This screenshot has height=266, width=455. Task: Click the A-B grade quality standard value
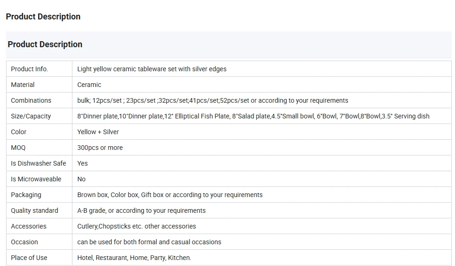[x=141, y=210]
